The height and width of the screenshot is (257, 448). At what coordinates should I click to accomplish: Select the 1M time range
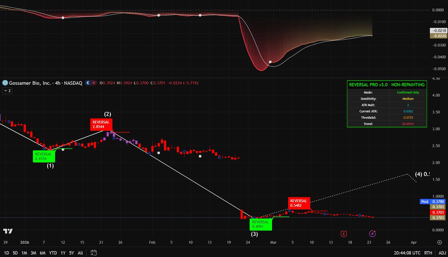[24, 253]
